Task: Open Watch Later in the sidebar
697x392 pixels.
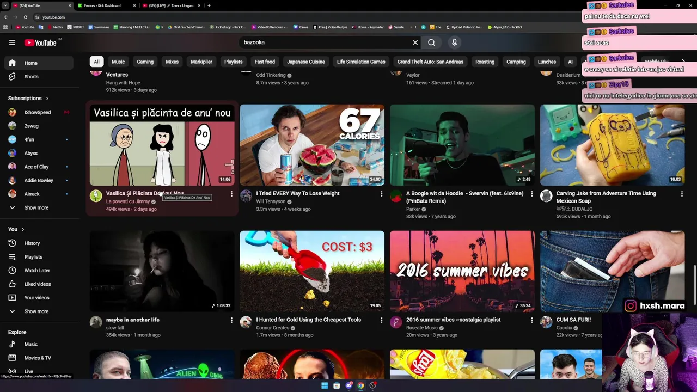Action: pyautogui.click(x=38, y=271)
